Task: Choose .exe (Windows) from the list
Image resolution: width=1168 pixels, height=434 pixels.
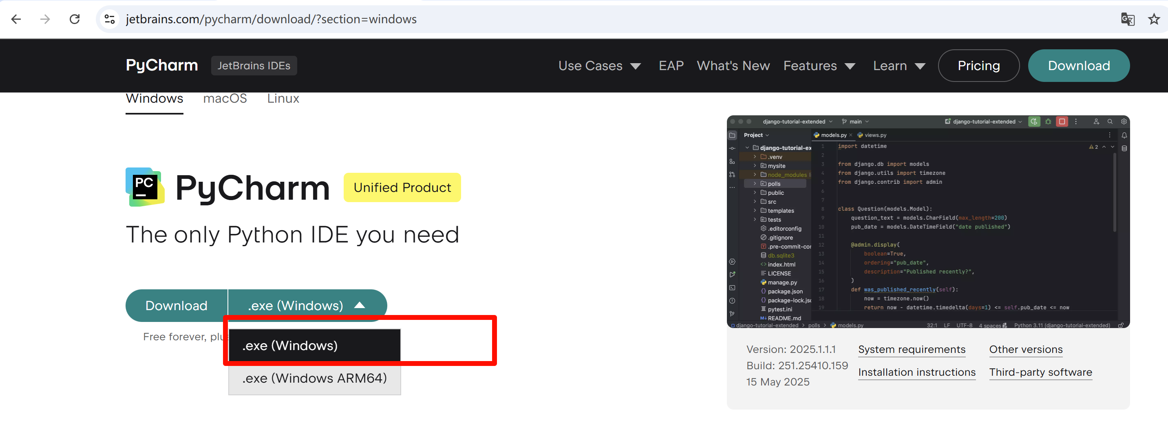Action: (314, 346)
